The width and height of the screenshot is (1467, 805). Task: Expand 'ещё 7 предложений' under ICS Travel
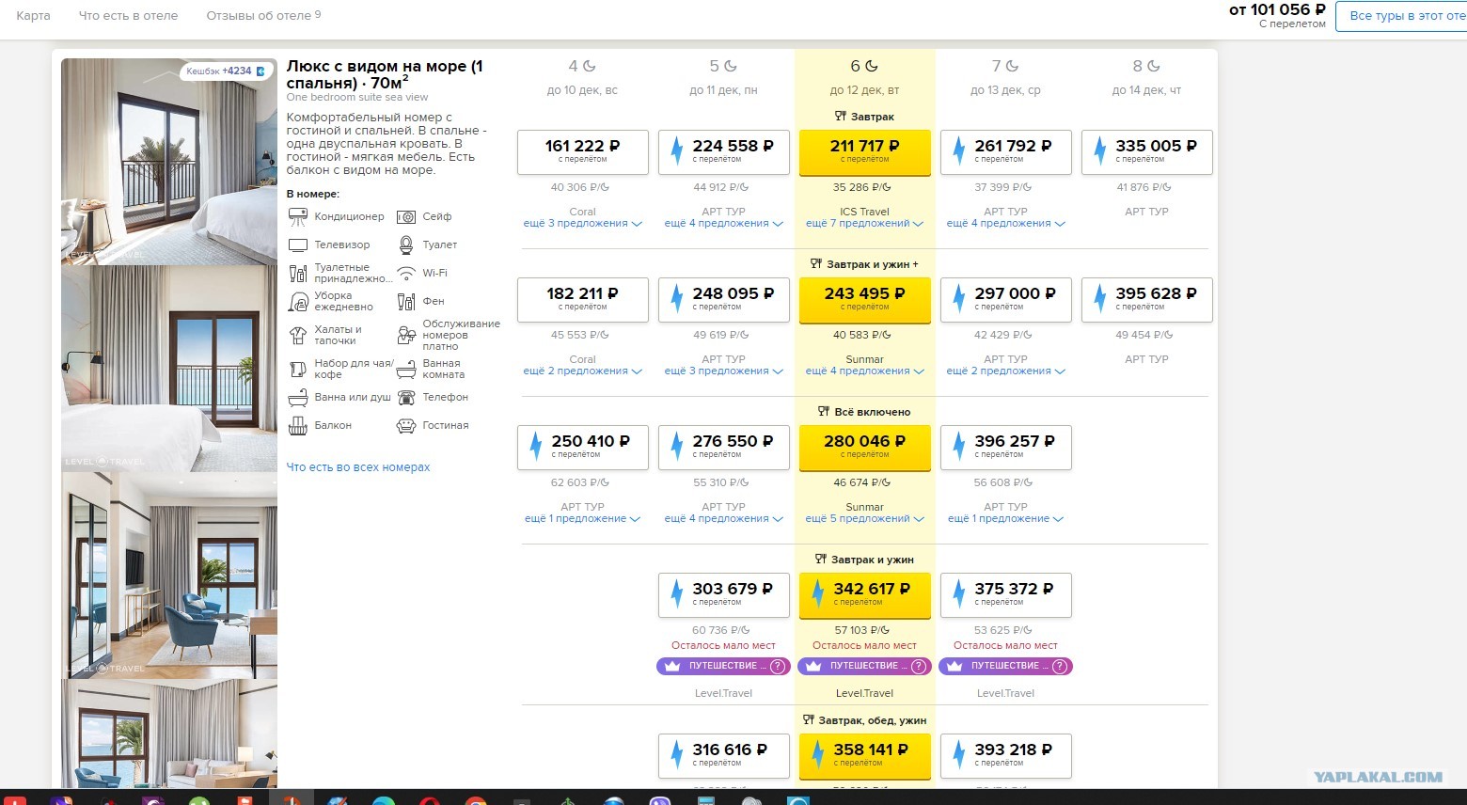click(865, 224)
